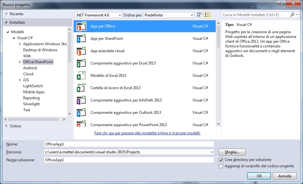
Task: Click the Annulla button
Action: click(285, 176)
